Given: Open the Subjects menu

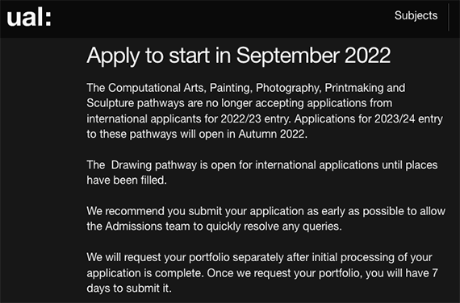Looking at the screenshot, I should point(416,16).
